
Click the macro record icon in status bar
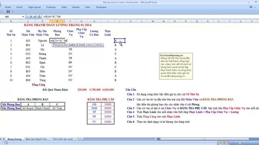pos(6,143)
